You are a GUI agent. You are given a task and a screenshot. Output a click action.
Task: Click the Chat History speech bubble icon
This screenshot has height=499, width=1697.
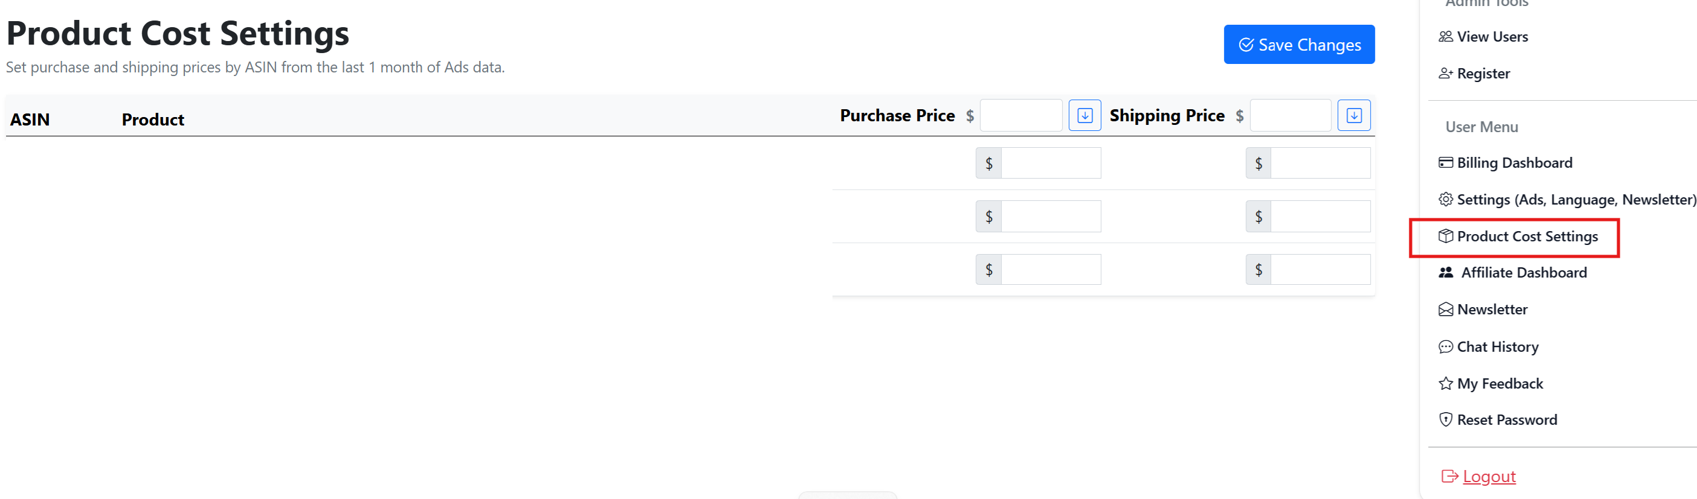coord(1445,347)
